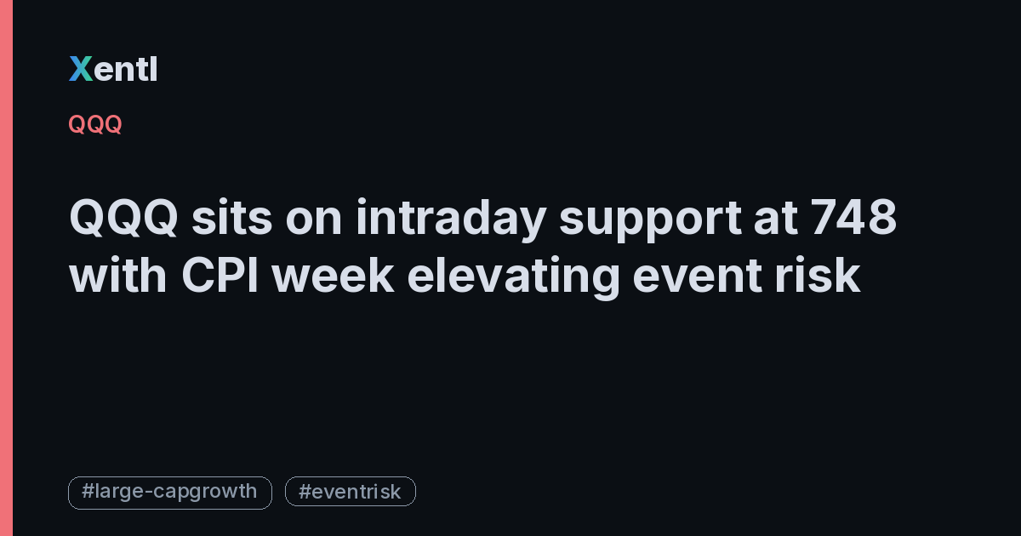
Task: Open the #large-capgrowth tag
Action: [x=170, y=492]
